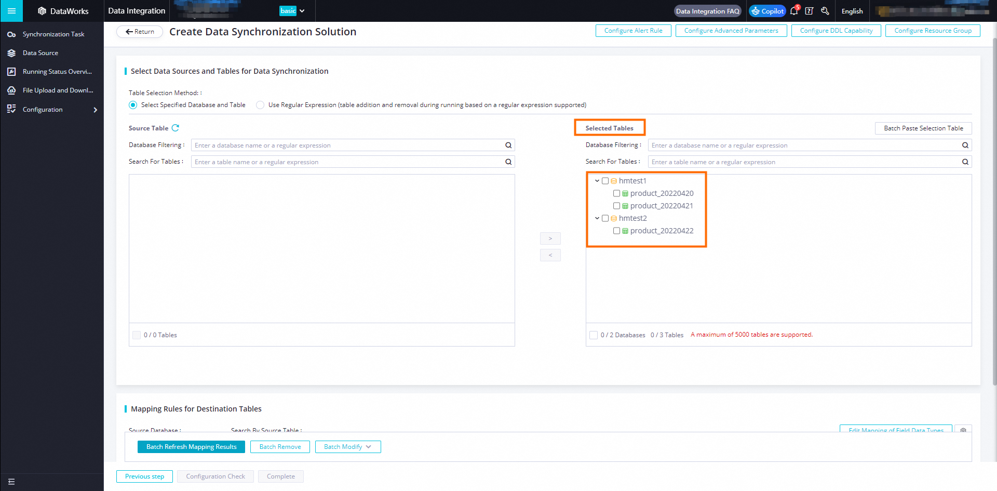Launch the Copilot assistant
This screenshot has height=491, width=997.
[767, 11]
